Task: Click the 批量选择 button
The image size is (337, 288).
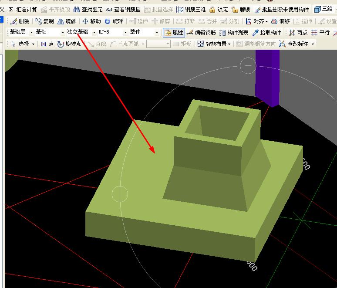Action: tap(158, 10)
